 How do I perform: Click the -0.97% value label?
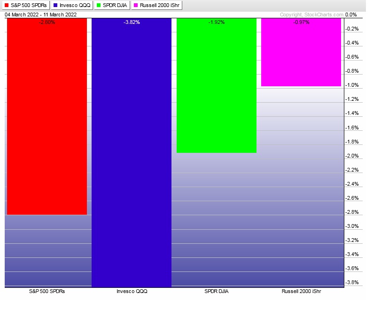[x=301, y=23]
